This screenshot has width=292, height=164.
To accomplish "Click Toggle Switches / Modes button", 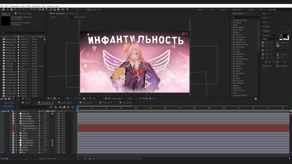I will 47,159.
